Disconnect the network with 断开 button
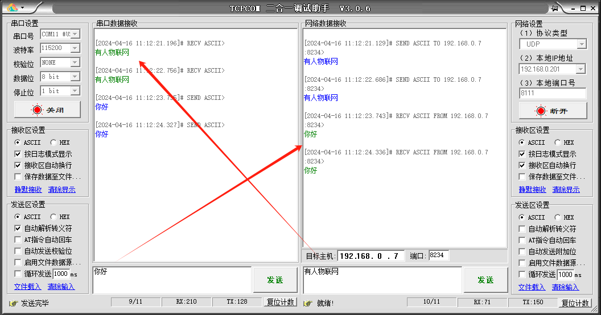 point(550,111)
